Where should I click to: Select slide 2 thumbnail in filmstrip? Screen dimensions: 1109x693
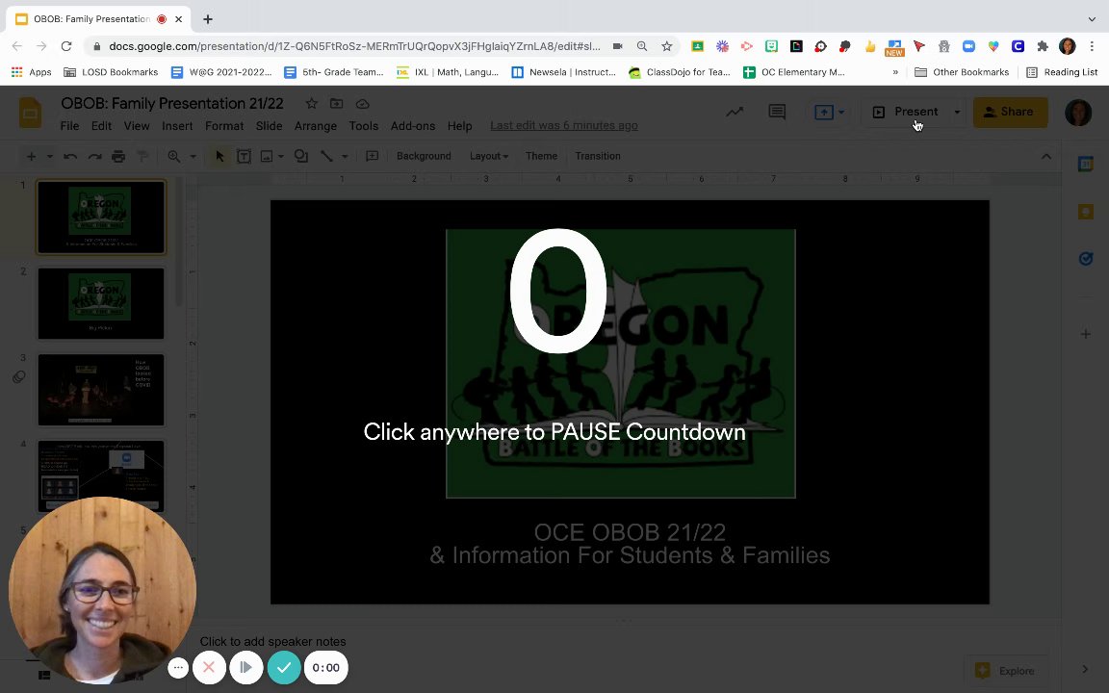tap(101, 303)
